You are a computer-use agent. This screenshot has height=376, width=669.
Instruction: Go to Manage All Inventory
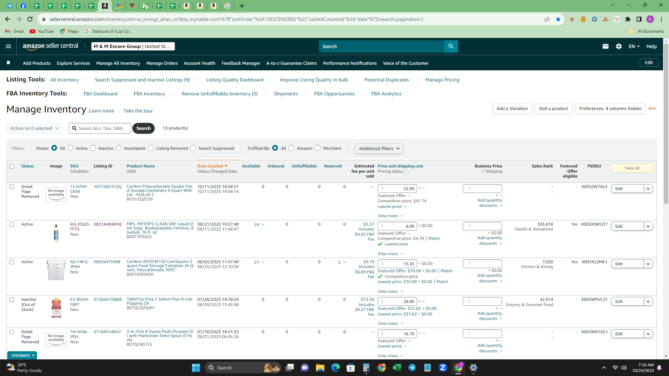tap(118, 63)
